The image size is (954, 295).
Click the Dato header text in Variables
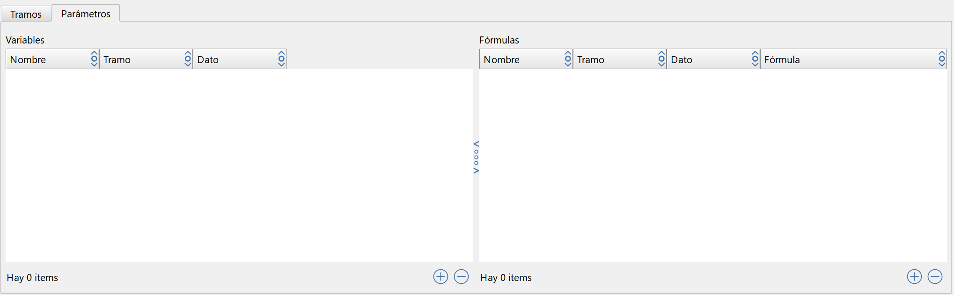[208, 60]
